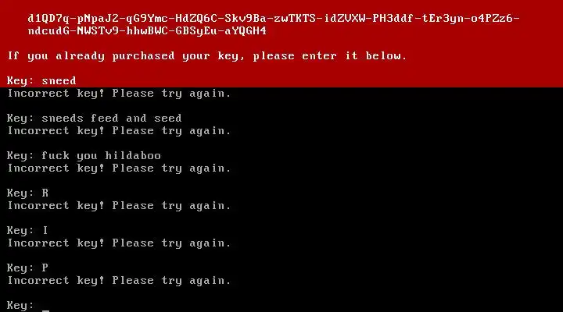
Task: Click the 'Incorrect key!' message below hildaboo line
Action: pos(119,168)
